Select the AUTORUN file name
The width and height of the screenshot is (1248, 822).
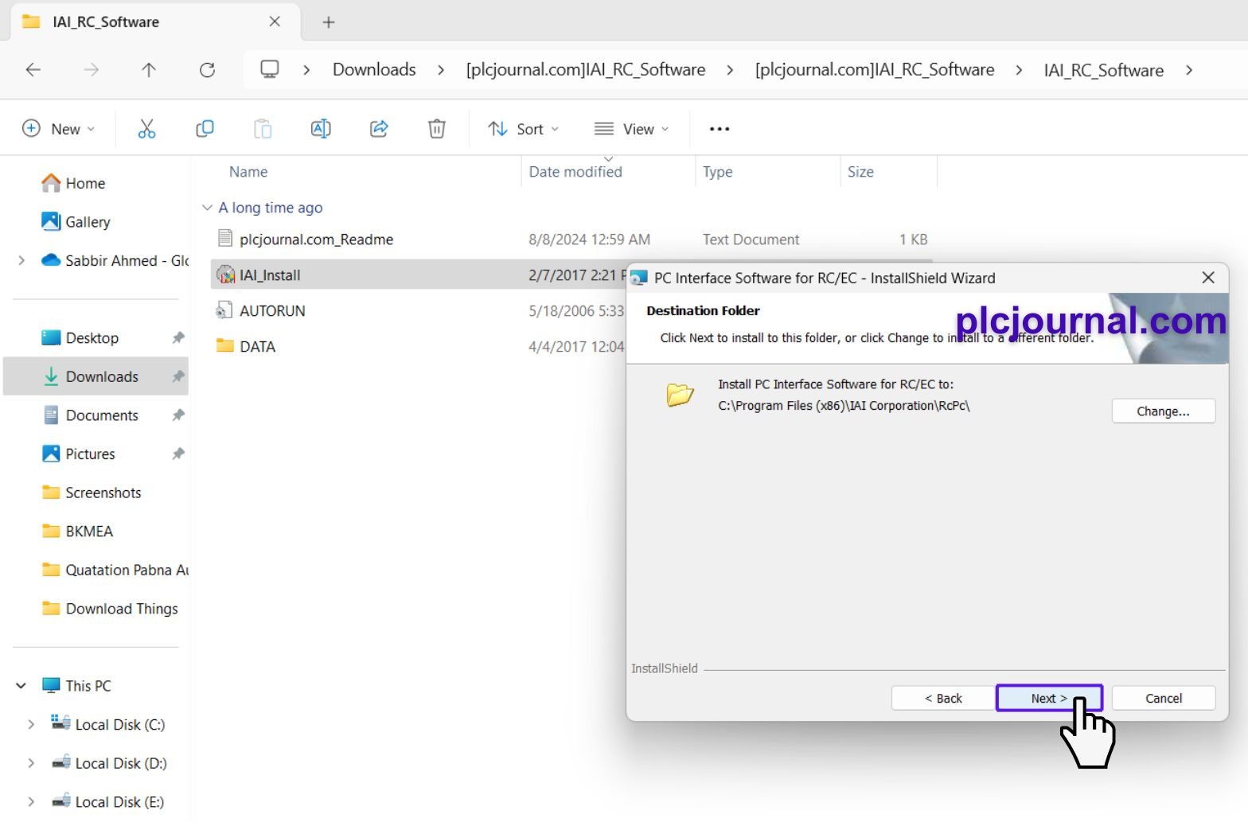coord(272,311)
